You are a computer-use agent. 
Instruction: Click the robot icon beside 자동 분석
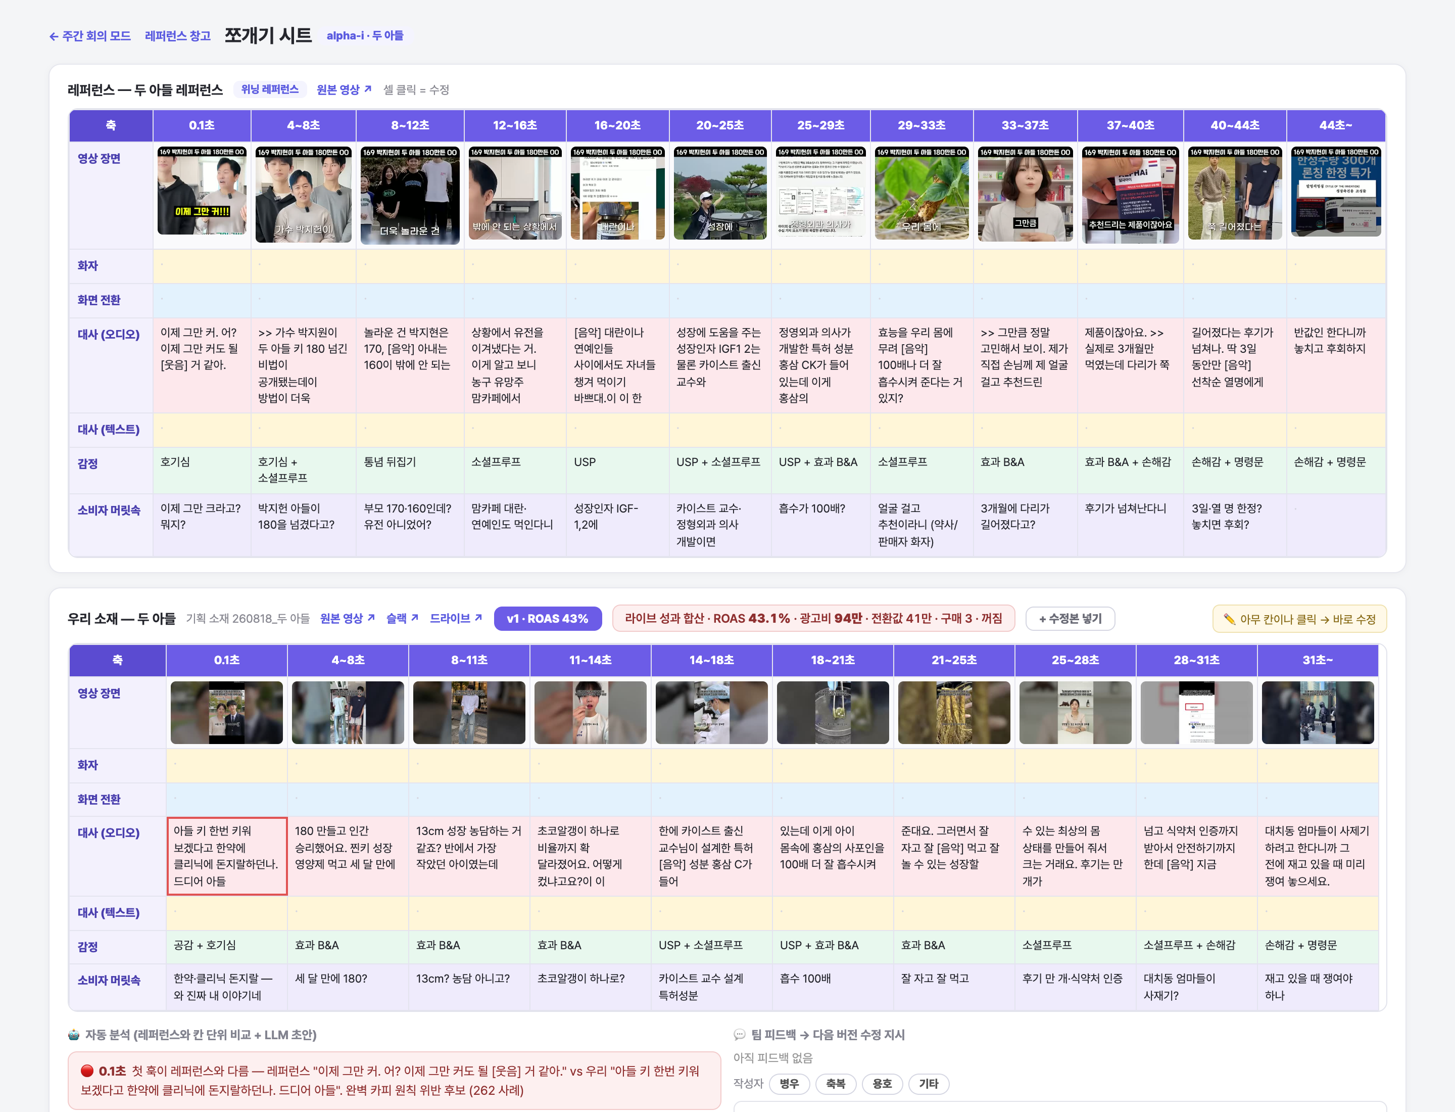tap(74, 1035)
